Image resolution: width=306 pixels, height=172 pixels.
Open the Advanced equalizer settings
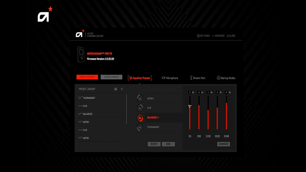(x=223, y=144)
